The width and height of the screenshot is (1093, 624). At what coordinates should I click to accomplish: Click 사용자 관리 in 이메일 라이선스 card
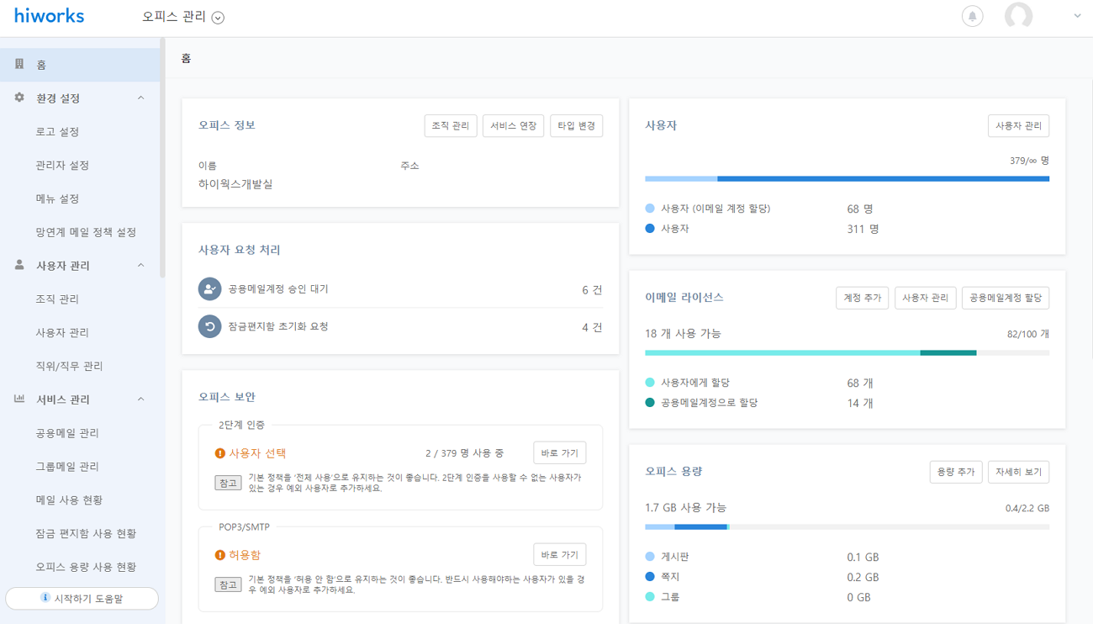click(925, 298)
